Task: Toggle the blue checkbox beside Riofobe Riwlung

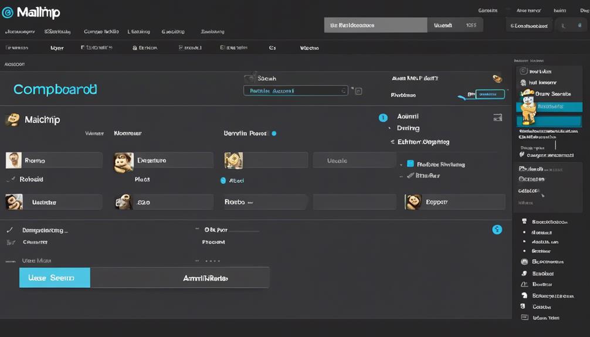Action: (411, 164)
